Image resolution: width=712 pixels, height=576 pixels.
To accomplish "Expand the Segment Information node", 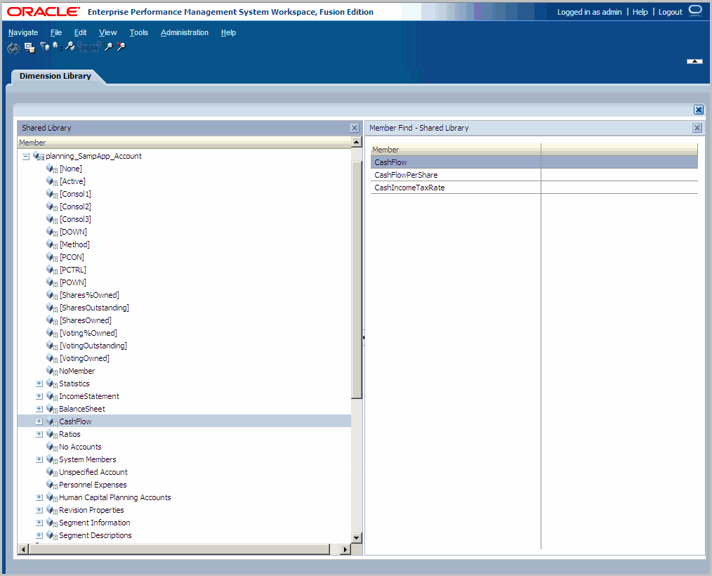I will (x=39, y=523).
